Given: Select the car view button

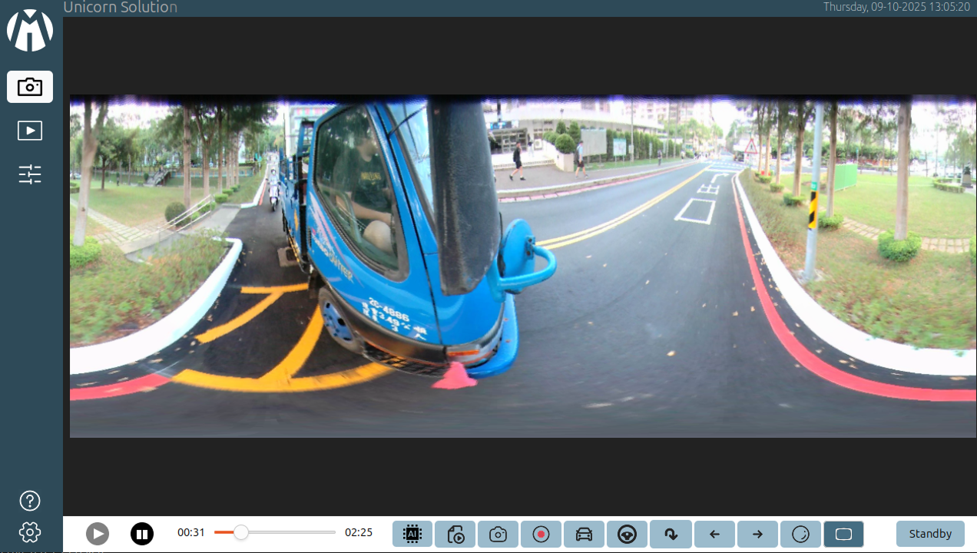Looking at the screenshot, I should pyautogui.click(x=584, y=534).
